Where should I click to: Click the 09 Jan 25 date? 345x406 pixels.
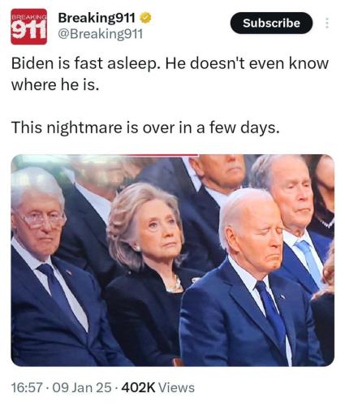[82, 387]
